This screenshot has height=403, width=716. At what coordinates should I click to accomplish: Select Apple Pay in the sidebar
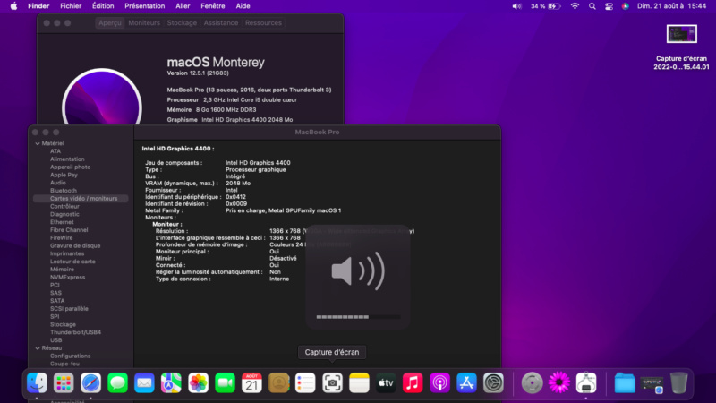click(64, 175)
